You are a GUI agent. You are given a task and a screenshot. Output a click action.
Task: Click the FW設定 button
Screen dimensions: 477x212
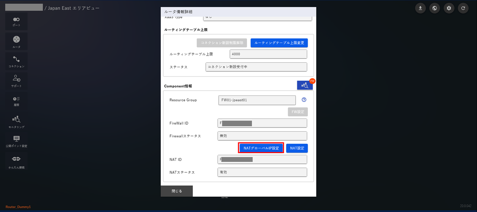[x=298, y=112]
